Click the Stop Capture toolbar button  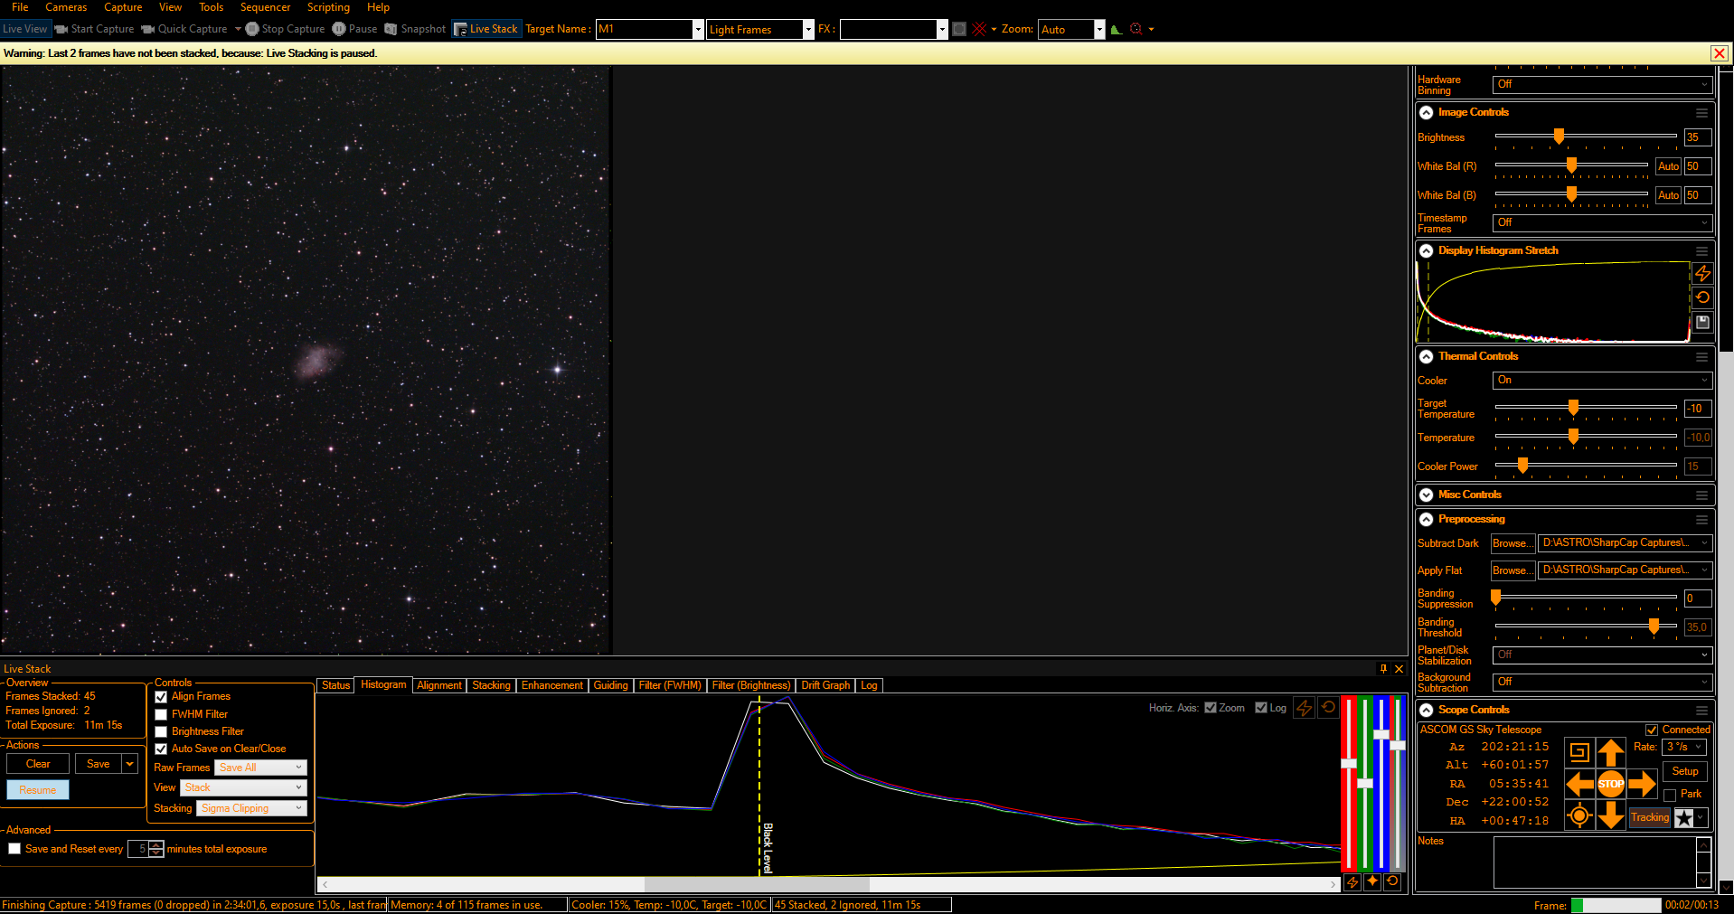click(286, 29)
